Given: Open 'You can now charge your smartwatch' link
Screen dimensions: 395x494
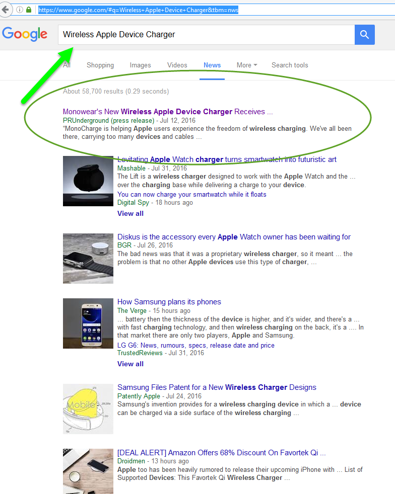Looking at the screenshot, I should click(192, 194).
